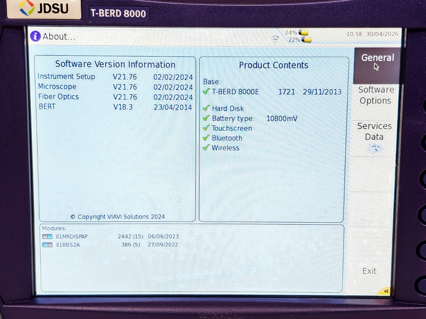Screen dimensions: 426x319
Task: Click the Wi-Fi signal status icon
Action: tap(275, 39)
